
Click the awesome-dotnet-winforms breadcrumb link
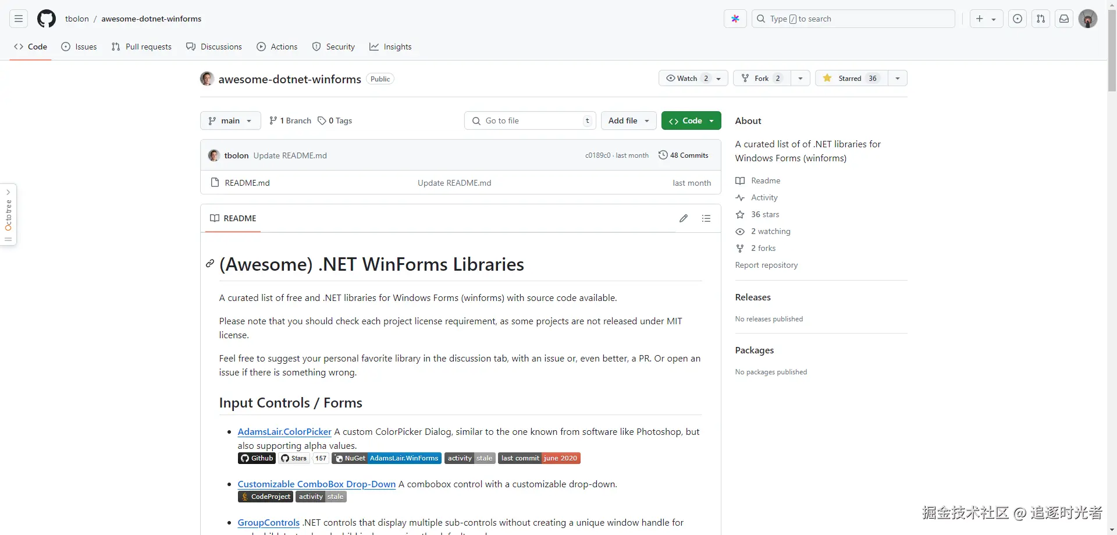pos(151,19)
